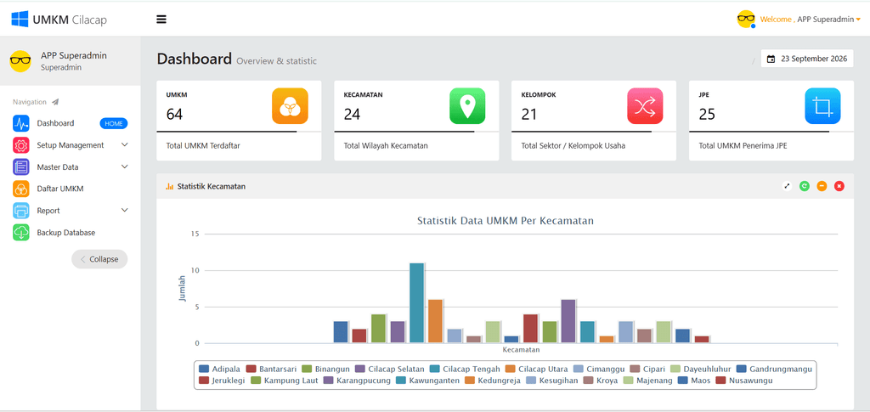This screenshot has width=870, height=412.
Task: Click the red Kelompok shuffle icon
Action: pyautogui.click(x=646, y=106)
